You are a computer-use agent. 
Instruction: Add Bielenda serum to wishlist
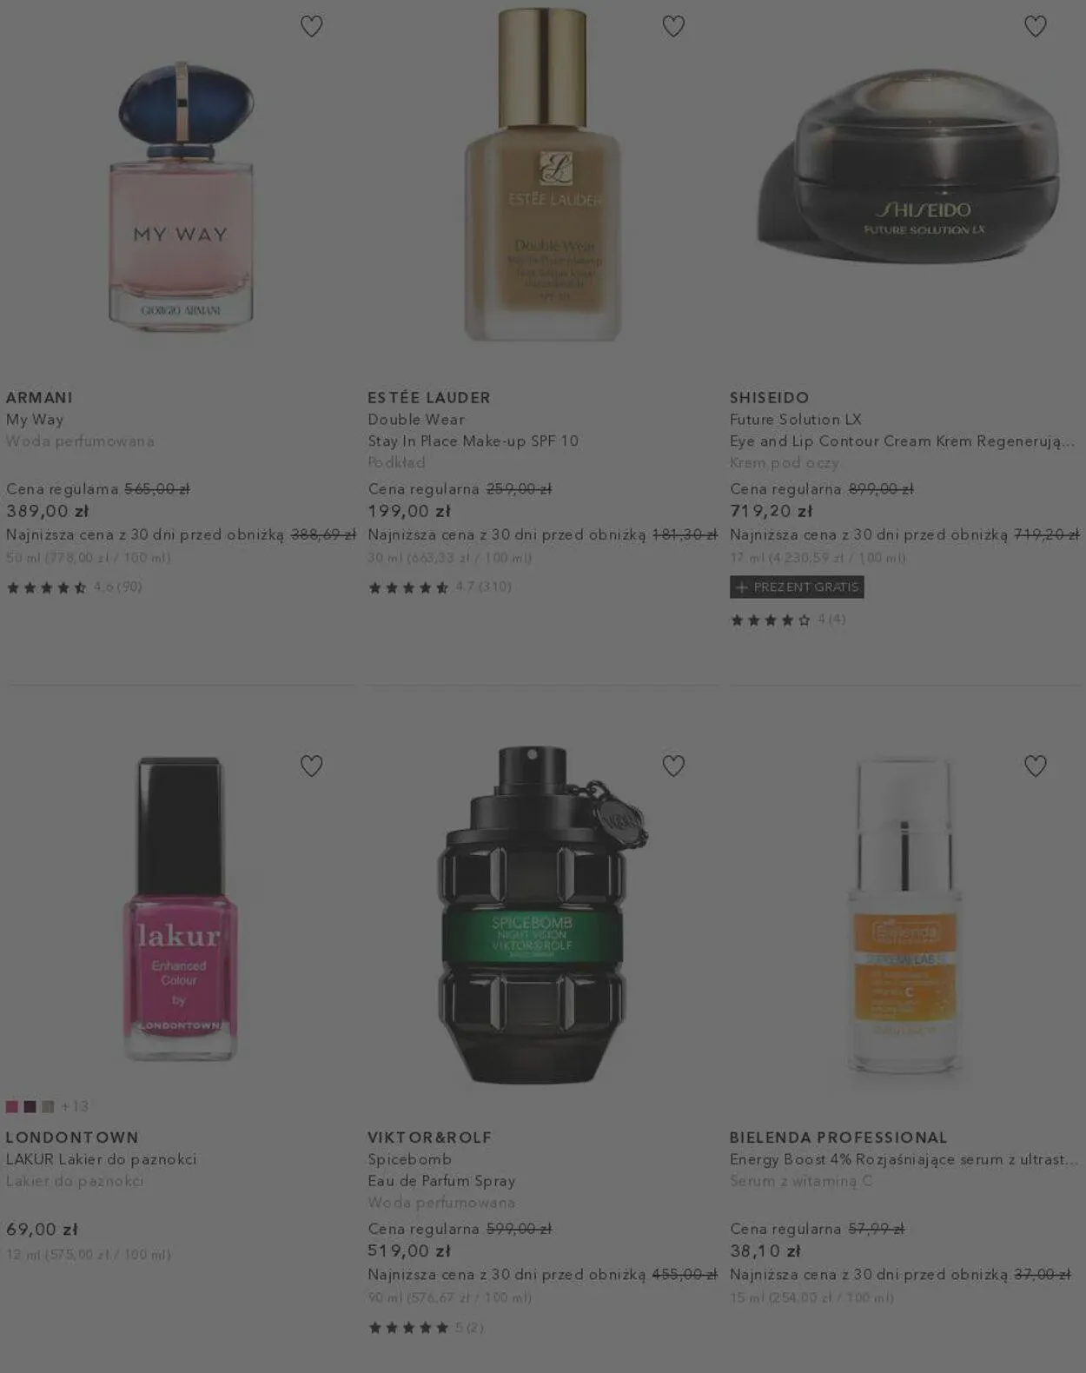point(1035,766)
